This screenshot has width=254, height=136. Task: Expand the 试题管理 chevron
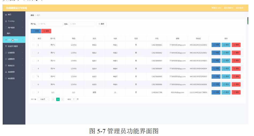coord(23,59)
